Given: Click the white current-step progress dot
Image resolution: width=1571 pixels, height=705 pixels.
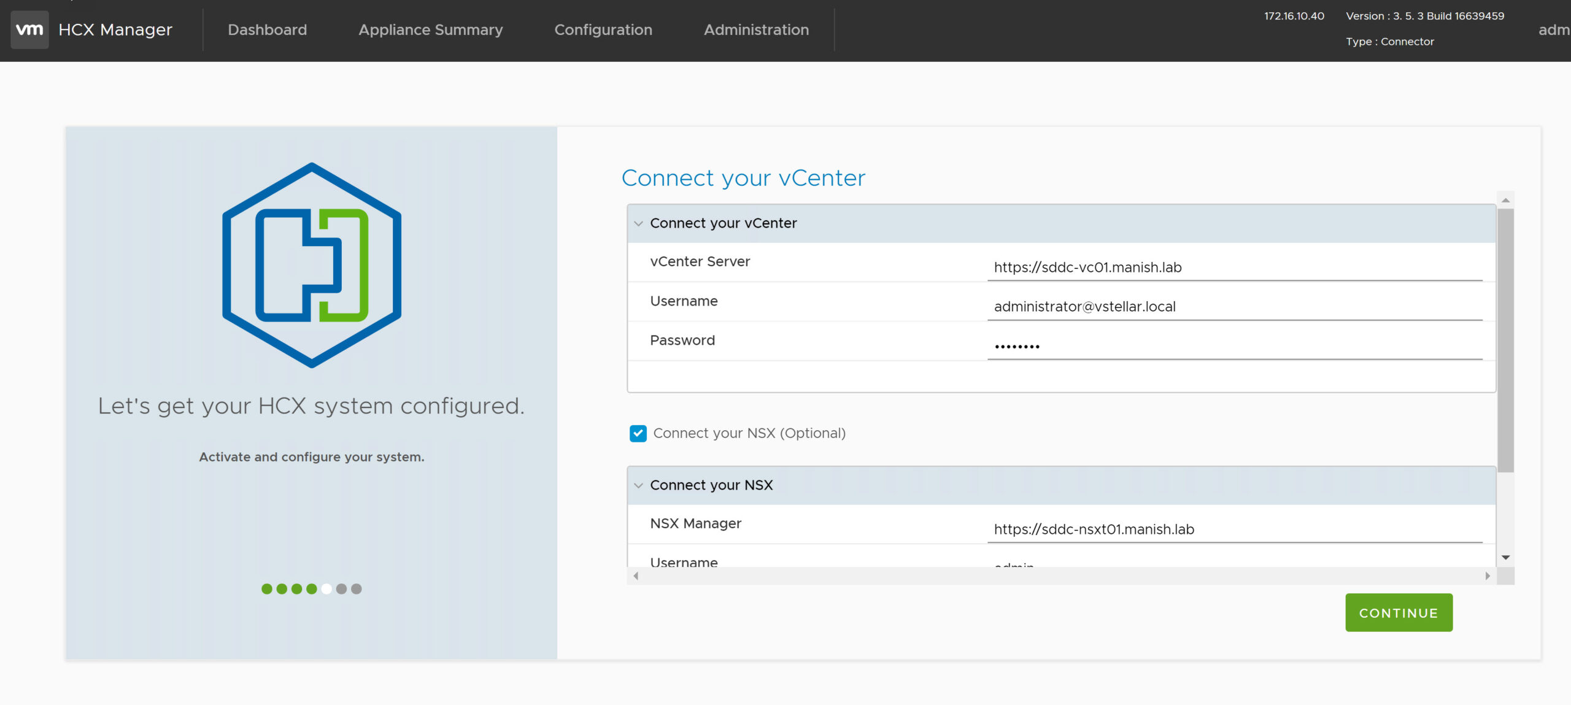Looking at the screenshot, I should pos(326,589).
